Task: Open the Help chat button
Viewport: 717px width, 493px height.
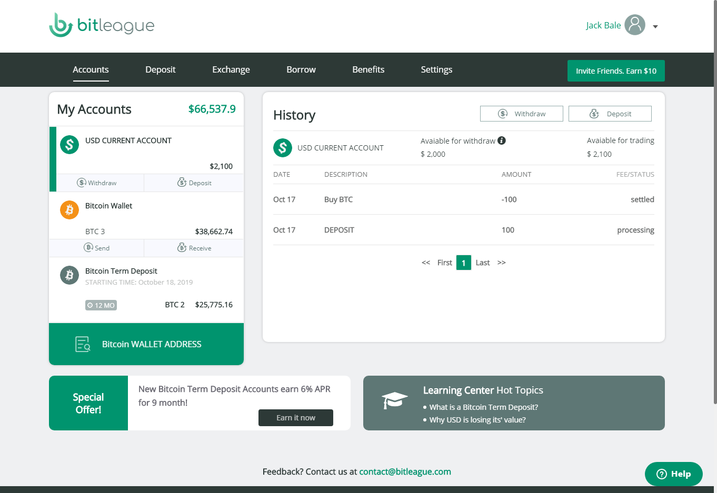Action: tap(674, 474)
